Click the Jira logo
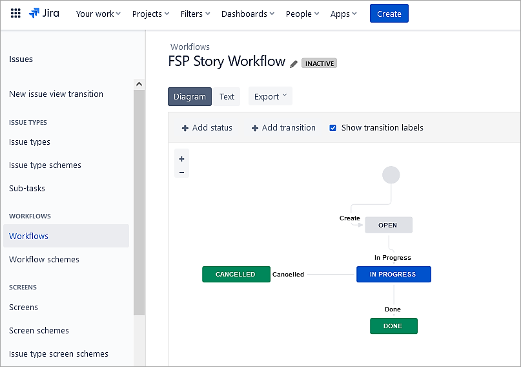Image resolution: width=521 pixels, height=367 pixels. pos(44,14)
